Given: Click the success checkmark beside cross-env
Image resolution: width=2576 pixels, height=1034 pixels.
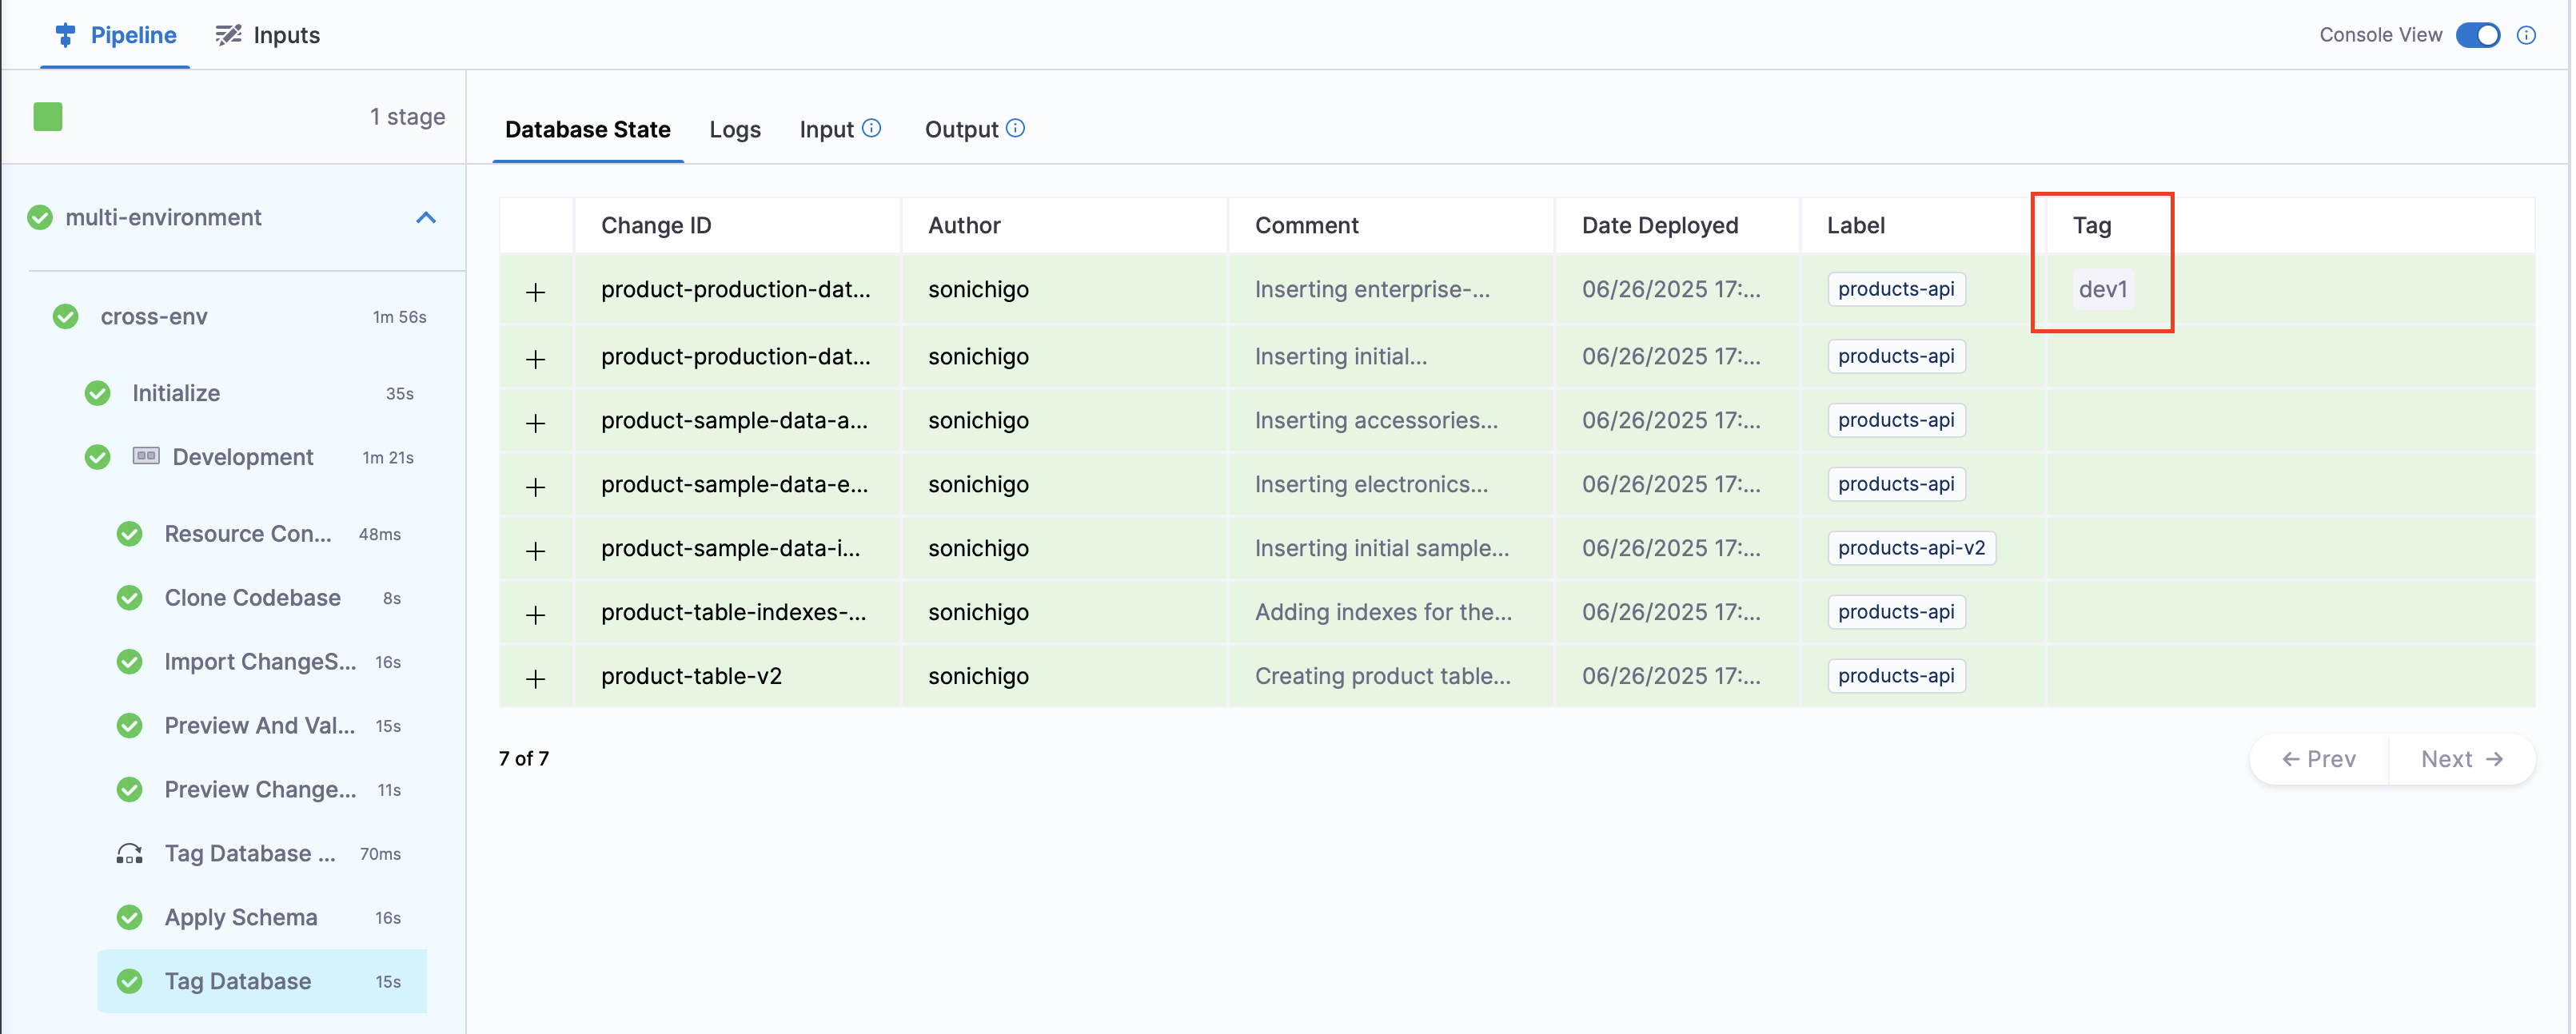Looking at the screenshot, I should click(66, 316).
